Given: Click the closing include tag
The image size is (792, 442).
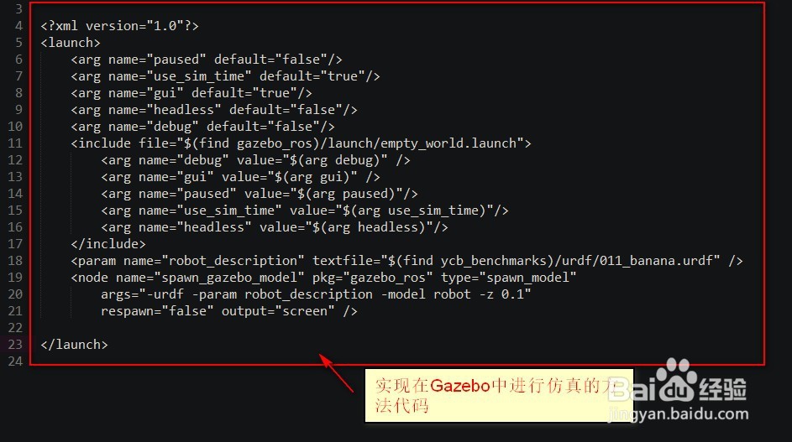Looking at the screenshot, I should (108, 244).
